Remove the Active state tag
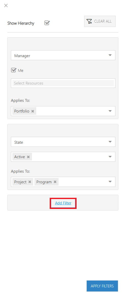 click(x=28, y=157)
